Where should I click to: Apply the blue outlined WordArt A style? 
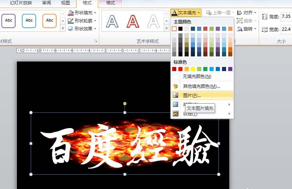(112, 21)
